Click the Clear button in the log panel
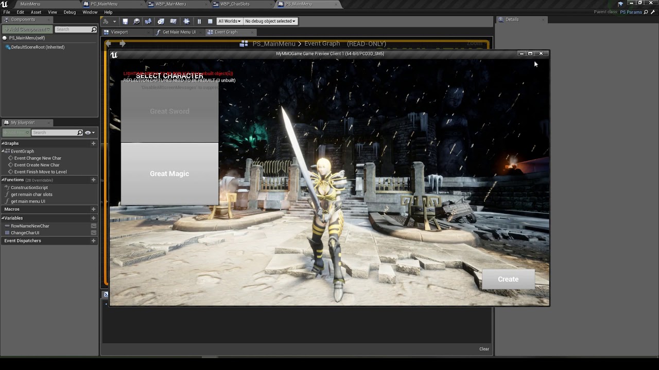The image size is (659, 370). (484, 349)
